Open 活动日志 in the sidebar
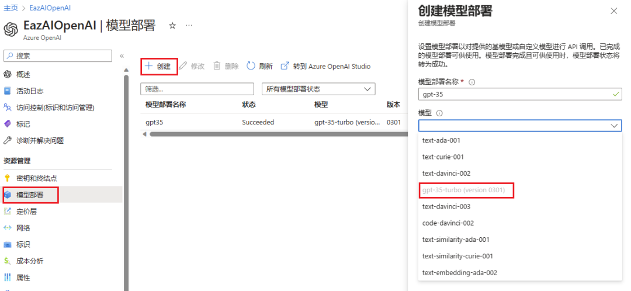Viewport: 631px width, 291px height. 30,91
